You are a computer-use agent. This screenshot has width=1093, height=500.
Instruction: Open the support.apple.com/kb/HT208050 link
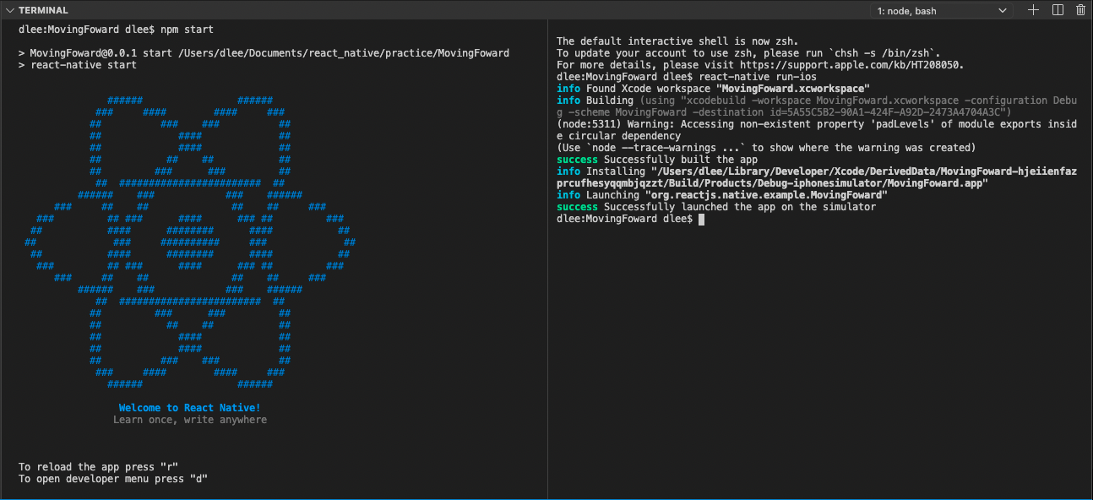(851, 65)
